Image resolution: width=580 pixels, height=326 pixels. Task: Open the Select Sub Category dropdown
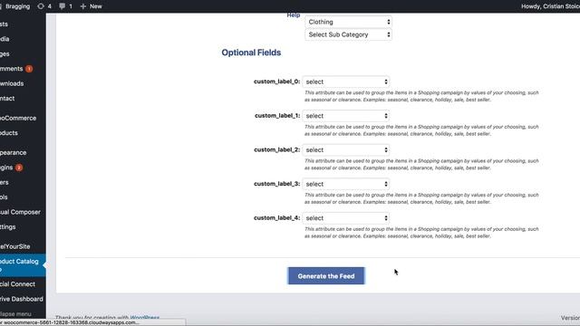click(348, 34)
